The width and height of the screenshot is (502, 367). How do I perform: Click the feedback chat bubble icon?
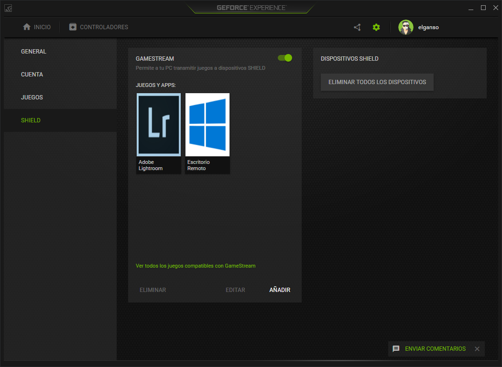tap(396, 349)
